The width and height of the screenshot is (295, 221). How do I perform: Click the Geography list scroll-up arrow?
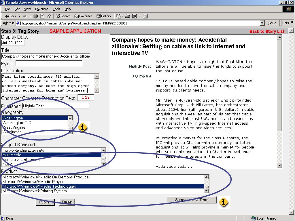(x=70, y=118)
